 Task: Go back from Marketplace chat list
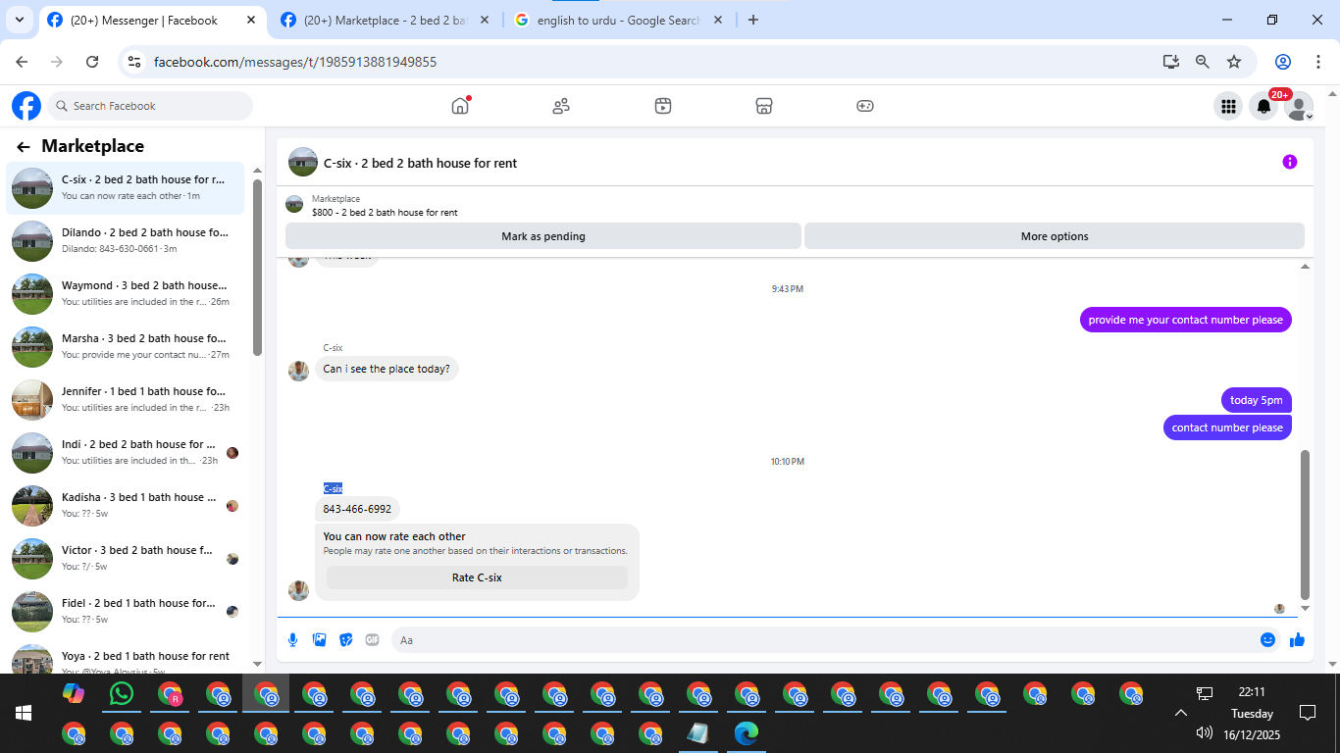pos(24,147)
